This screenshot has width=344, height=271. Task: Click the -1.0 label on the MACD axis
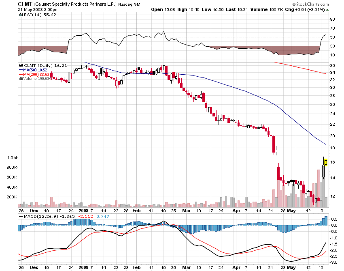[x=334, y=238]
